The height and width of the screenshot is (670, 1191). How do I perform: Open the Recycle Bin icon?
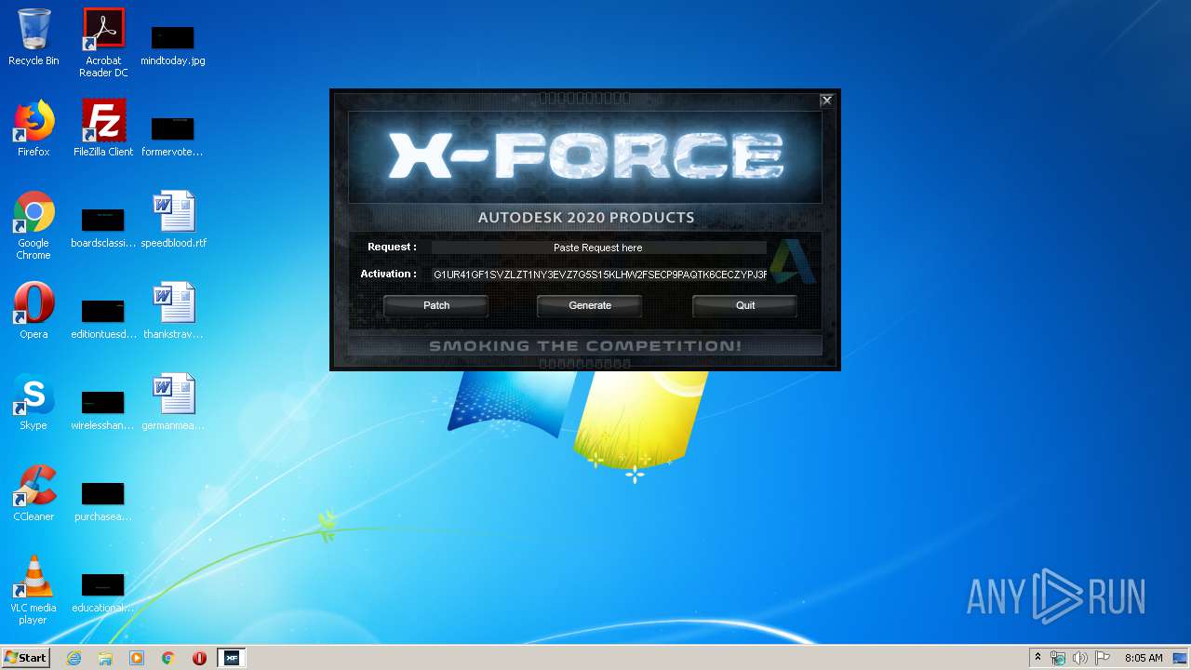[33, 37]
